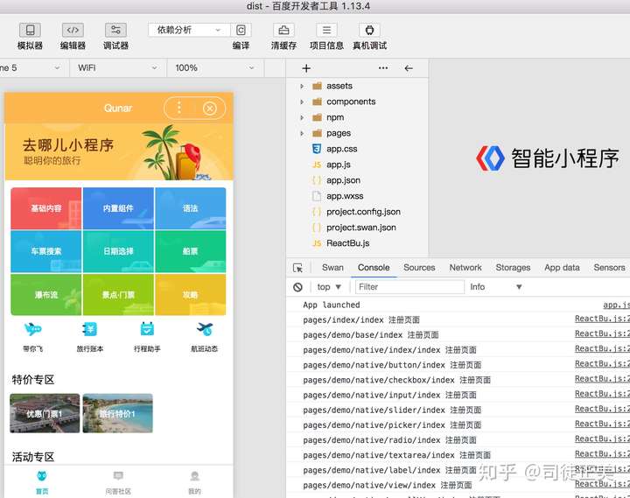Open project.swan.json file

pos(360,227)
